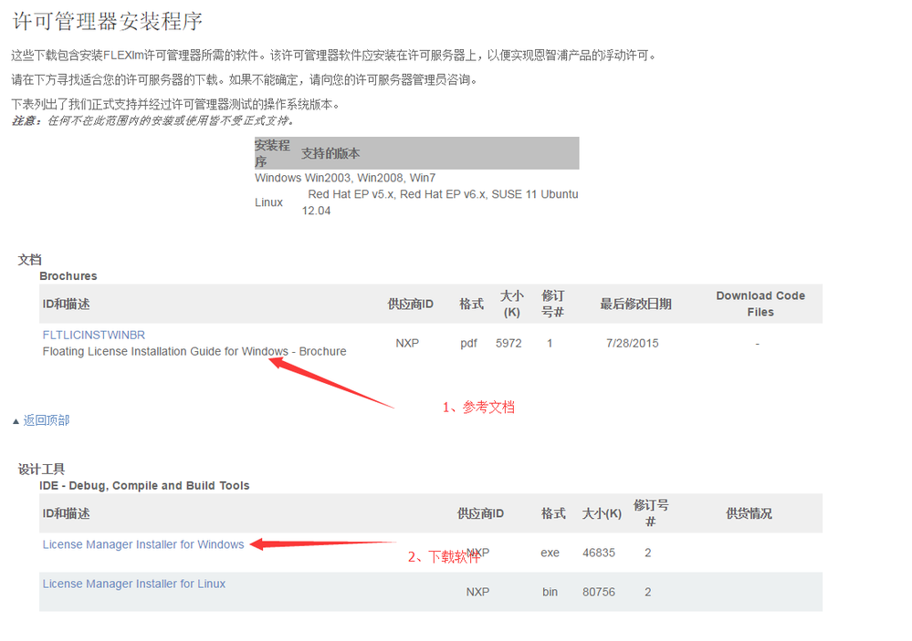The height and width of the screenshot is (641, 912).
Task: Click the revision 2 cell in Linux installer row
Action: [648, 592]
